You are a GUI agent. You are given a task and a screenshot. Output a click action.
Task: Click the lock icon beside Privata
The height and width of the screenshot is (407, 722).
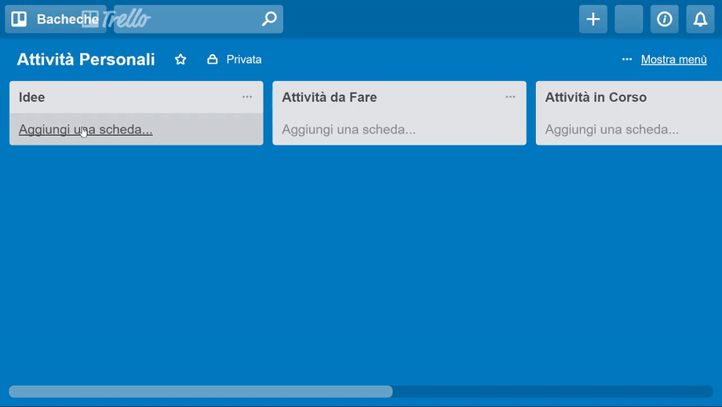[212, 60]
